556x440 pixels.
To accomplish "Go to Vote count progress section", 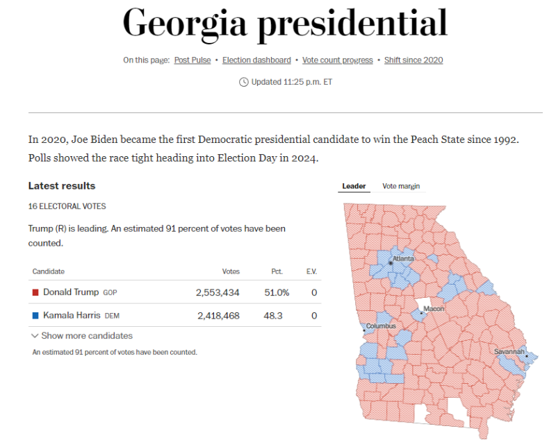I will (x=338, y=60).
